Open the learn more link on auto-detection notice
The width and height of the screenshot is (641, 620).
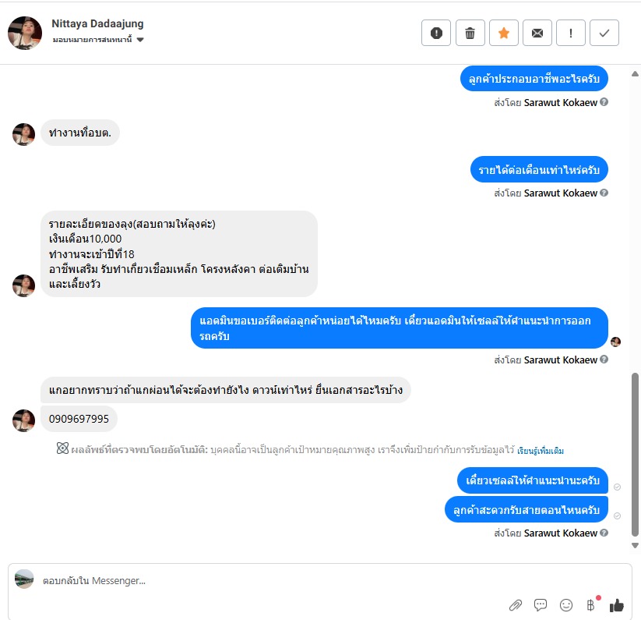(x=541, y=451)
